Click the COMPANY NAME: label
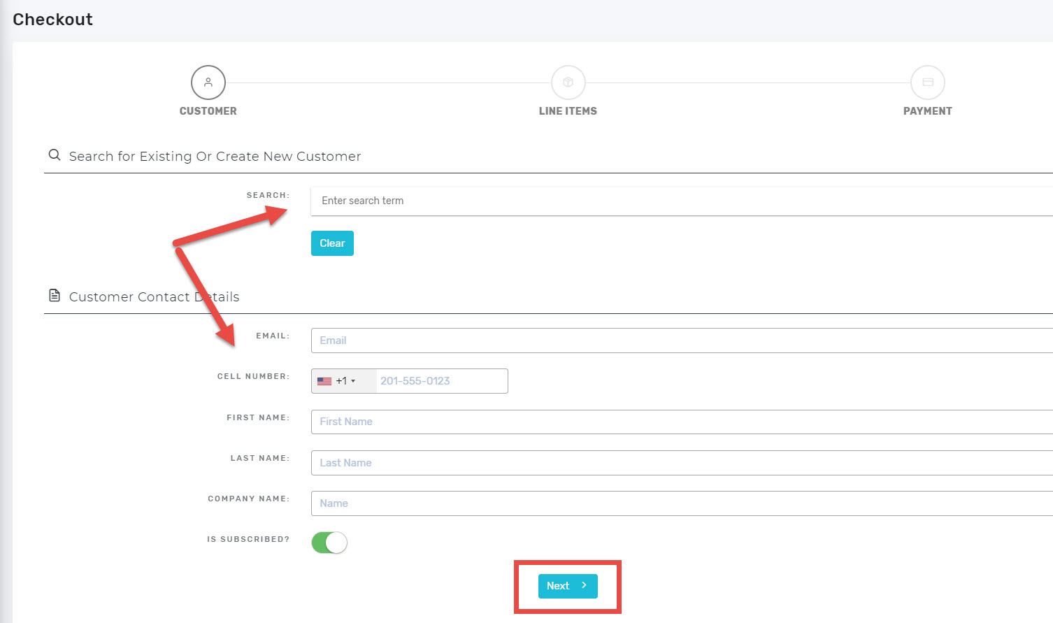1053x623 pixels. pyautogui.click(x=249, y=499)
